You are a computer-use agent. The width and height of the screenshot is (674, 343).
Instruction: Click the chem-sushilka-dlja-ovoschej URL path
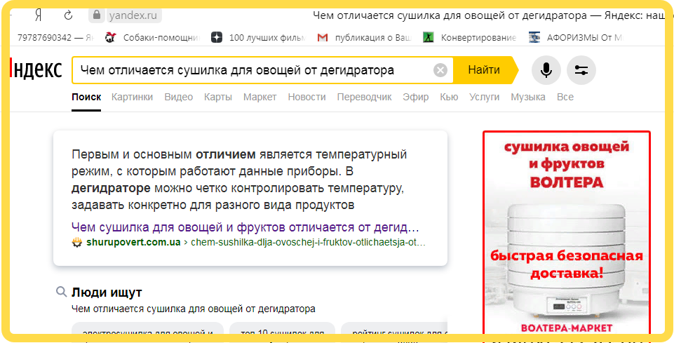(x=308, y=242)
